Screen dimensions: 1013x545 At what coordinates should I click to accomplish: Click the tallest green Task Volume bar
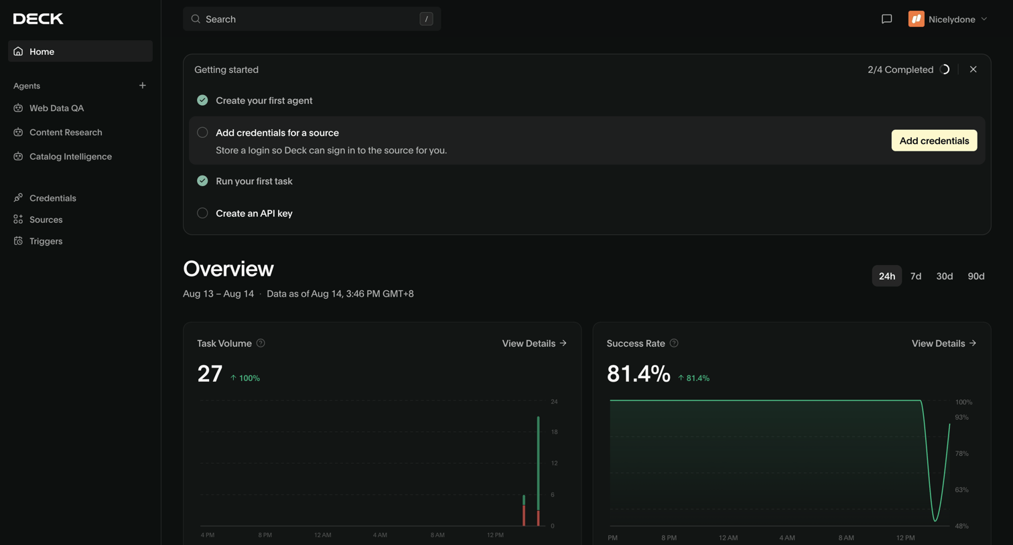[x=538, y=463]
